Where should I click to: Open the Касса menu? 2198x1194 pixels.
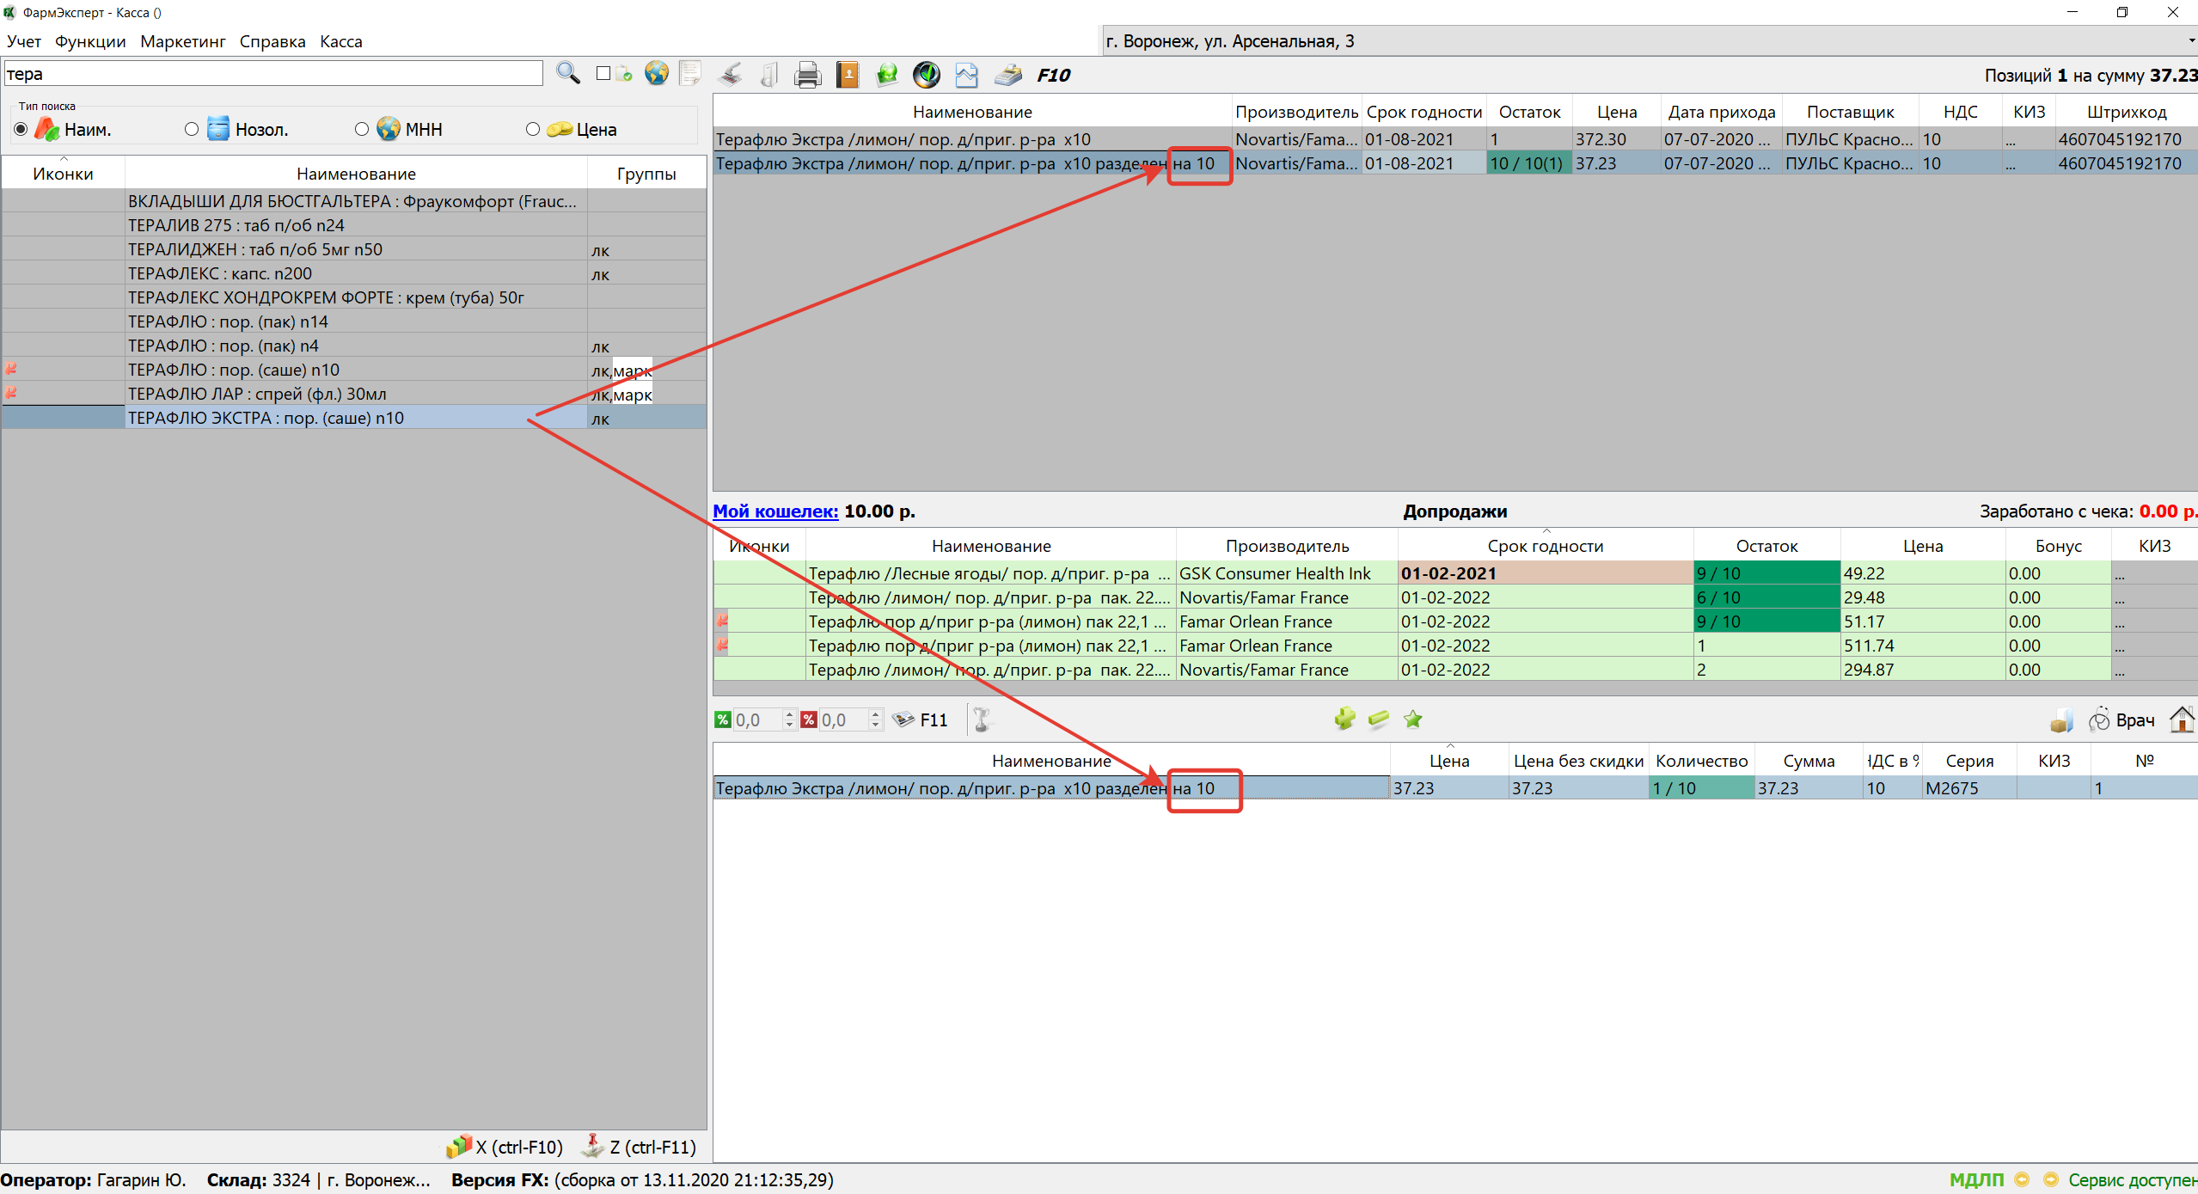(x=340, y=41)
